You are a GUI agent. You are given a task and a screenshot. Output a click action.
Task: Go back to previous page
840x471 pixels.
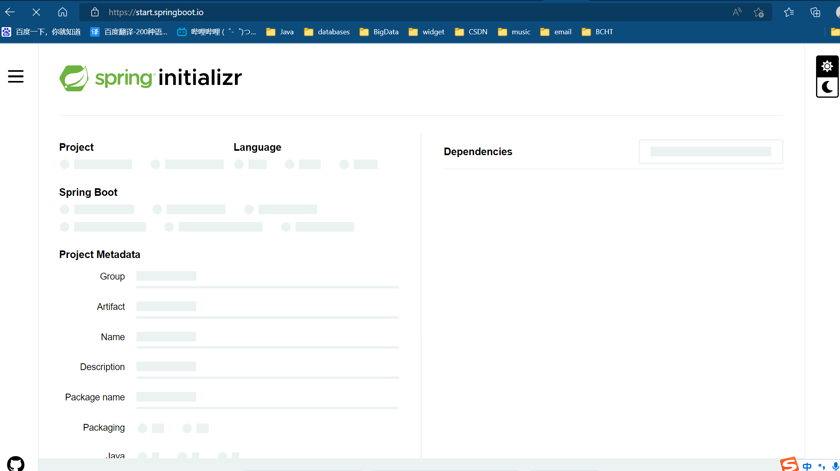point(10,12)
